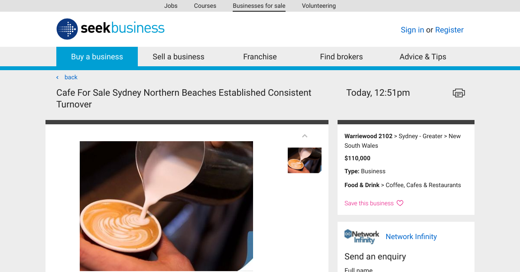Click the Network Infinity broker logo
The image size is (520, 272).
361,236
